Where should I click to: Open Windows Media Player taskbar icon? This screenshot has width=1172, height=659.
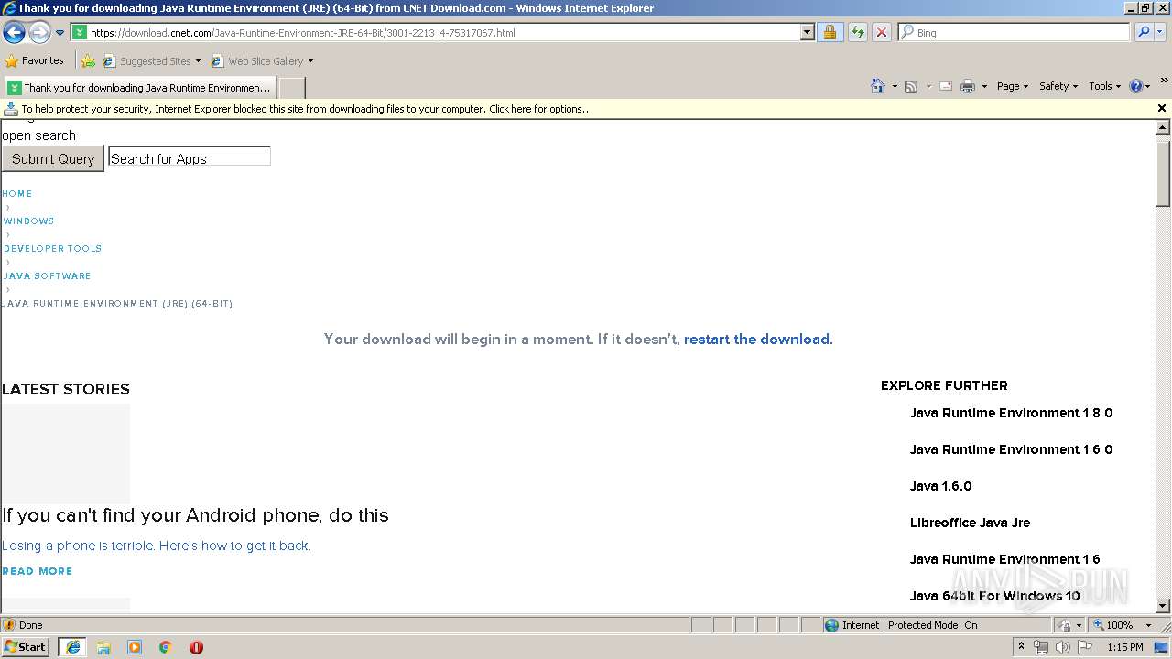[x=135, y=647]
